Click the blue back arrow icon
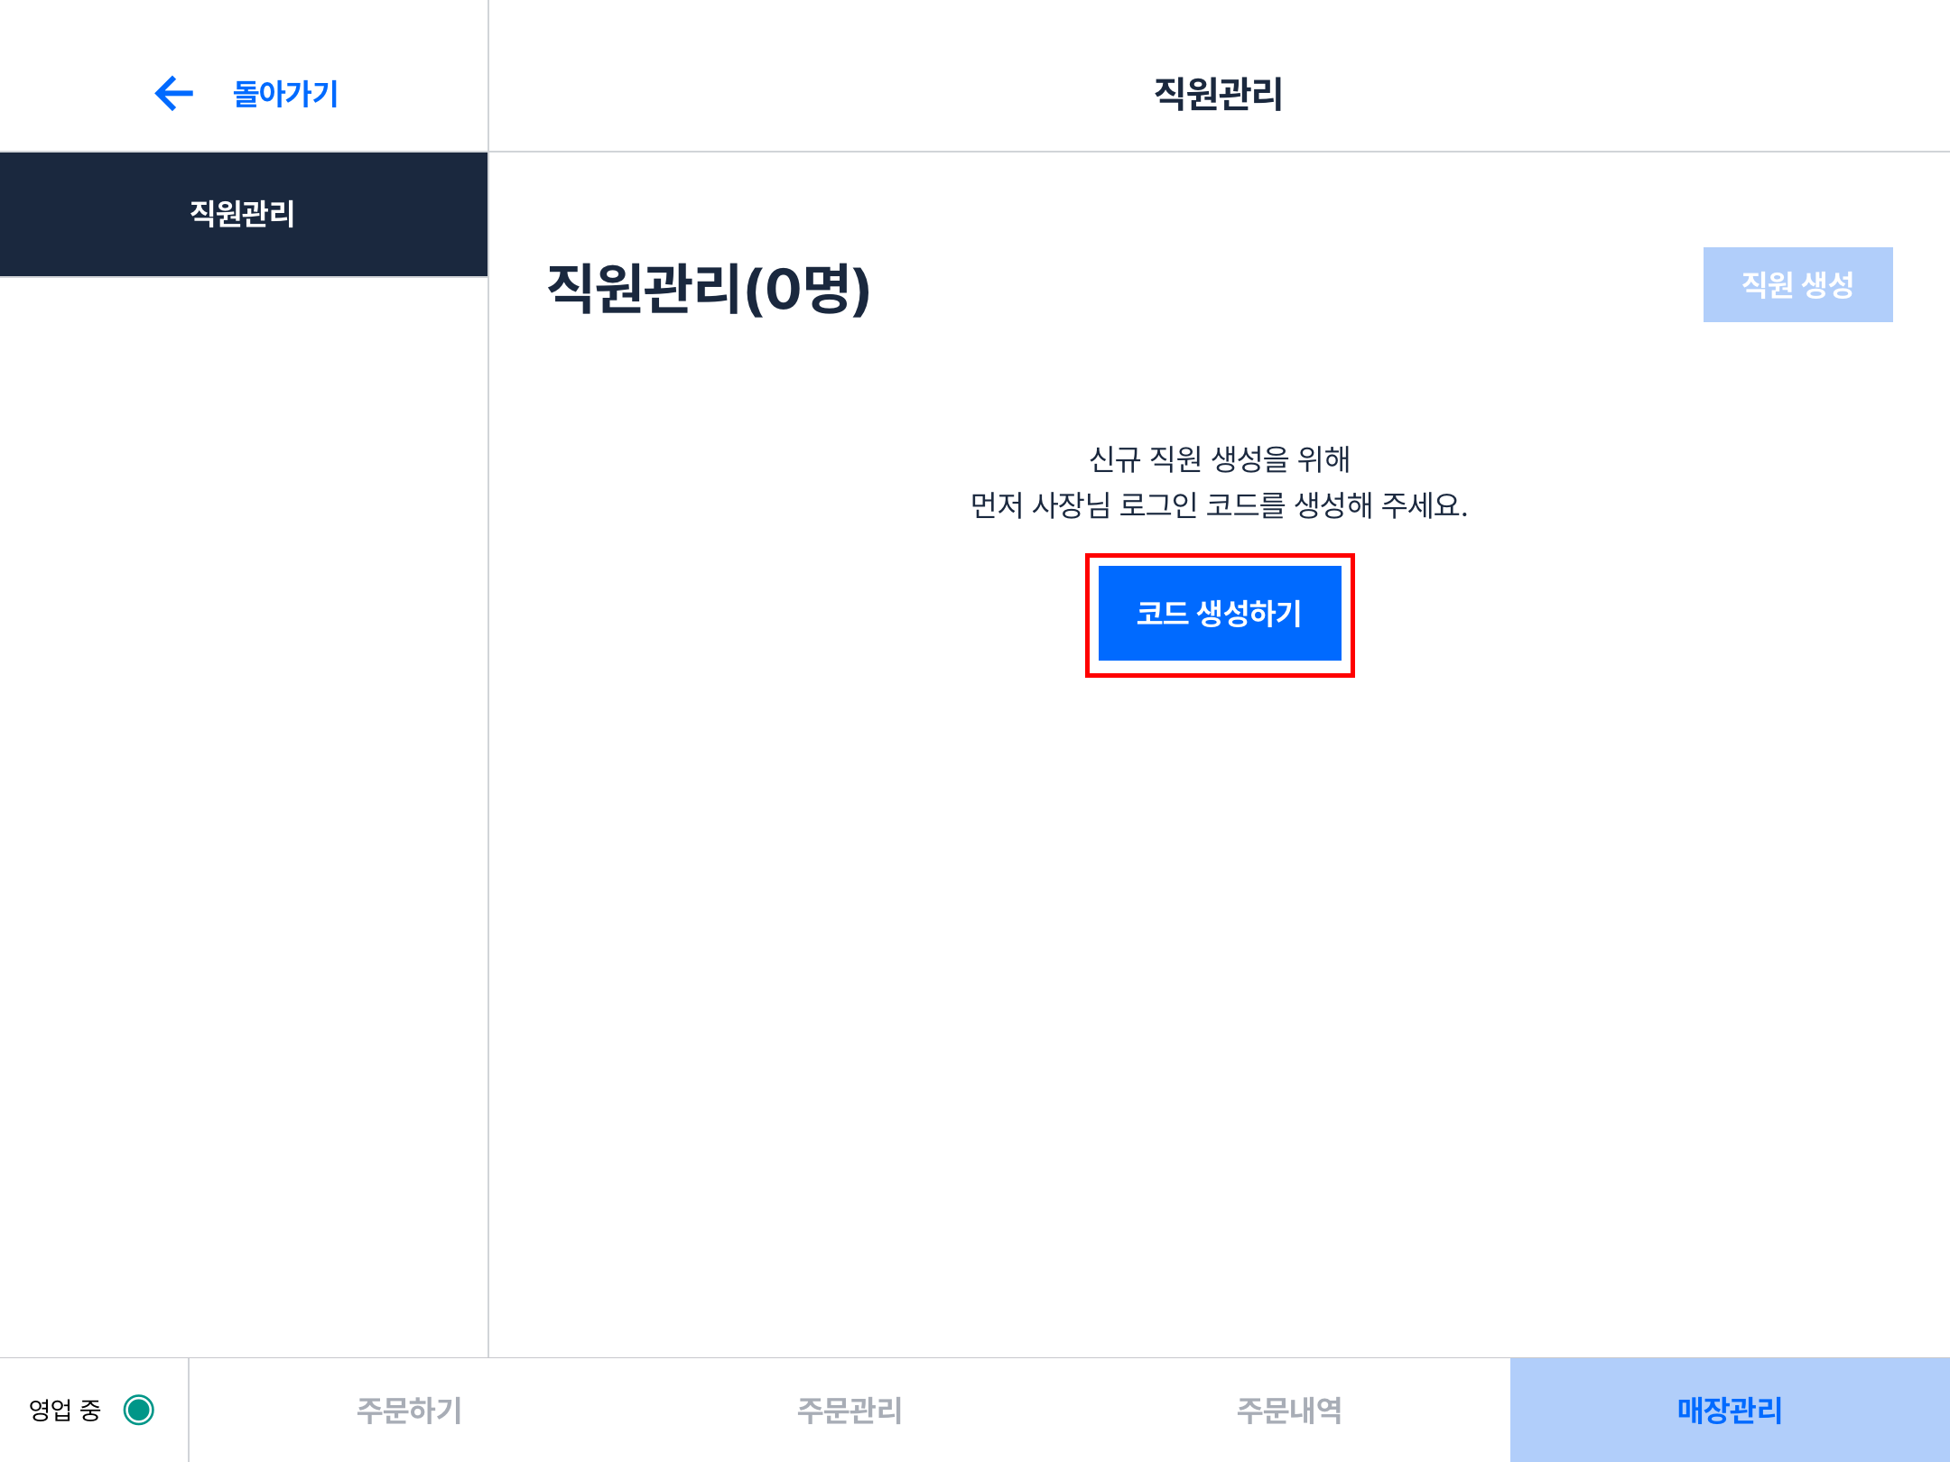 pyautogui.click(x=174, y=93)
